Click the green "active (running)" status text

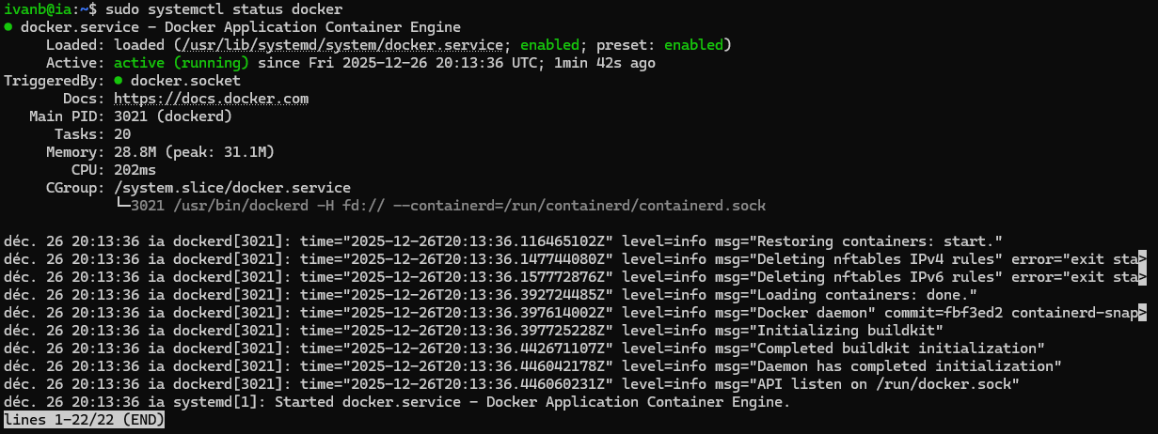tap(182, 63)
